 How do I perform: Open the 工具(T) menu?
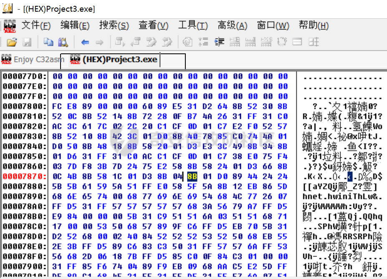(x=193, y=26)
